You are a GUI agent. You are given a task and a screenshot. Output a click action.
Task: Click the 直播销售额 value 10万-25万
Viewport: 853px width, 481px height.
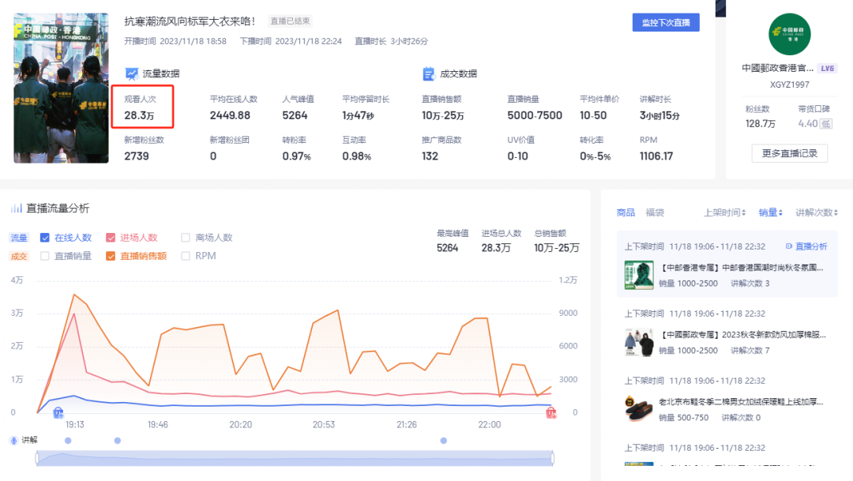(x=443, y=115)
